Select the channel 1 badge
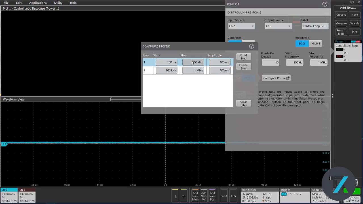 click(175, 196)
